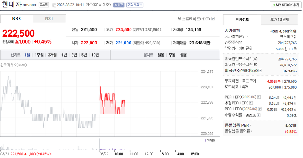The width and height of the screenshot is (303, 158).
Task: Click the 투자의견 label
Action: [x=232, y=81]
